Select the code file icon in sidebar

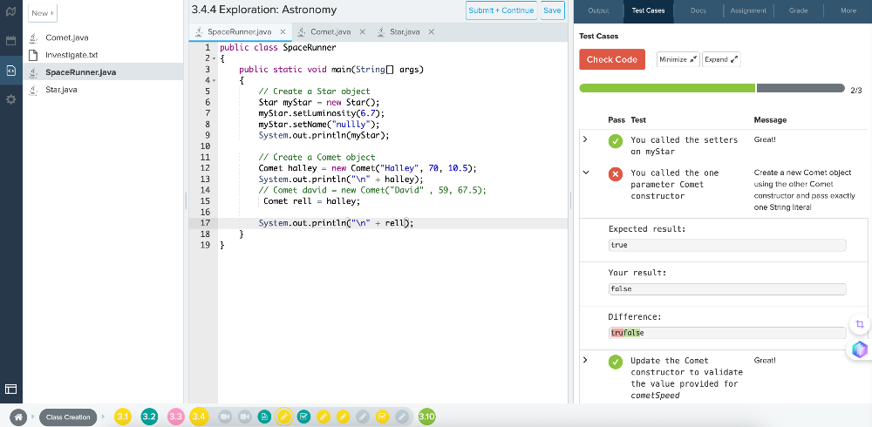coord(10,70)
